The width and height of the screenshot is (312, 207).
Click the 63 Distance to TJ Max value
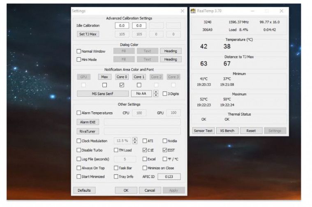(x=204, y=63)
